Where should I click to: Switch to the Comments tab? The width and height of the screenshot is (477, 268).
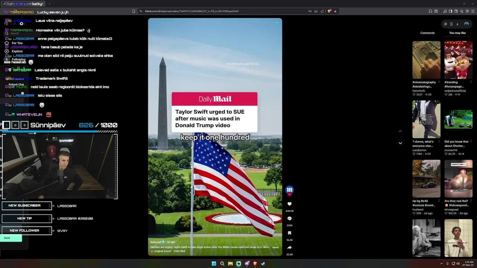pyautogui.click(x=427, y=33)
